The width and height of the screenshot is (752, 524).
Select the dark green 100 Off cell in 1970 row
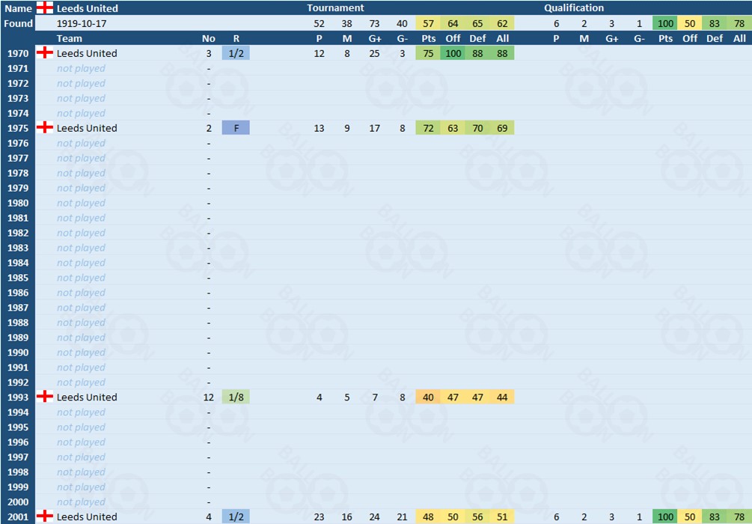453,53
